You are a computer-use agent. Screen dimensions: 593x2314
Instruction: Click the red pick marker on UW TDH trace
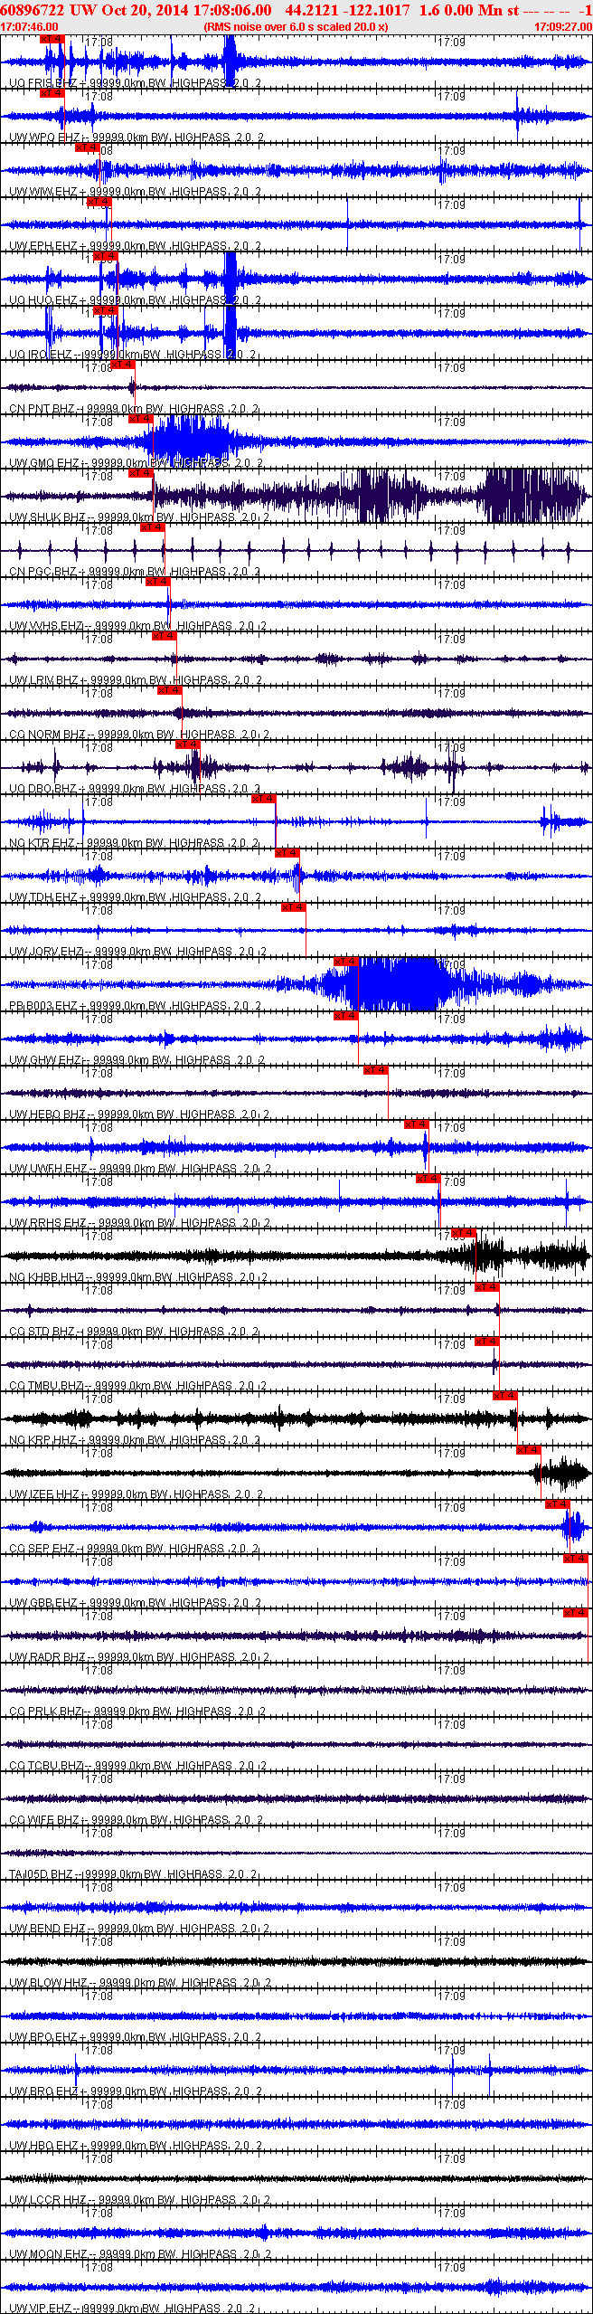[287, 853]
